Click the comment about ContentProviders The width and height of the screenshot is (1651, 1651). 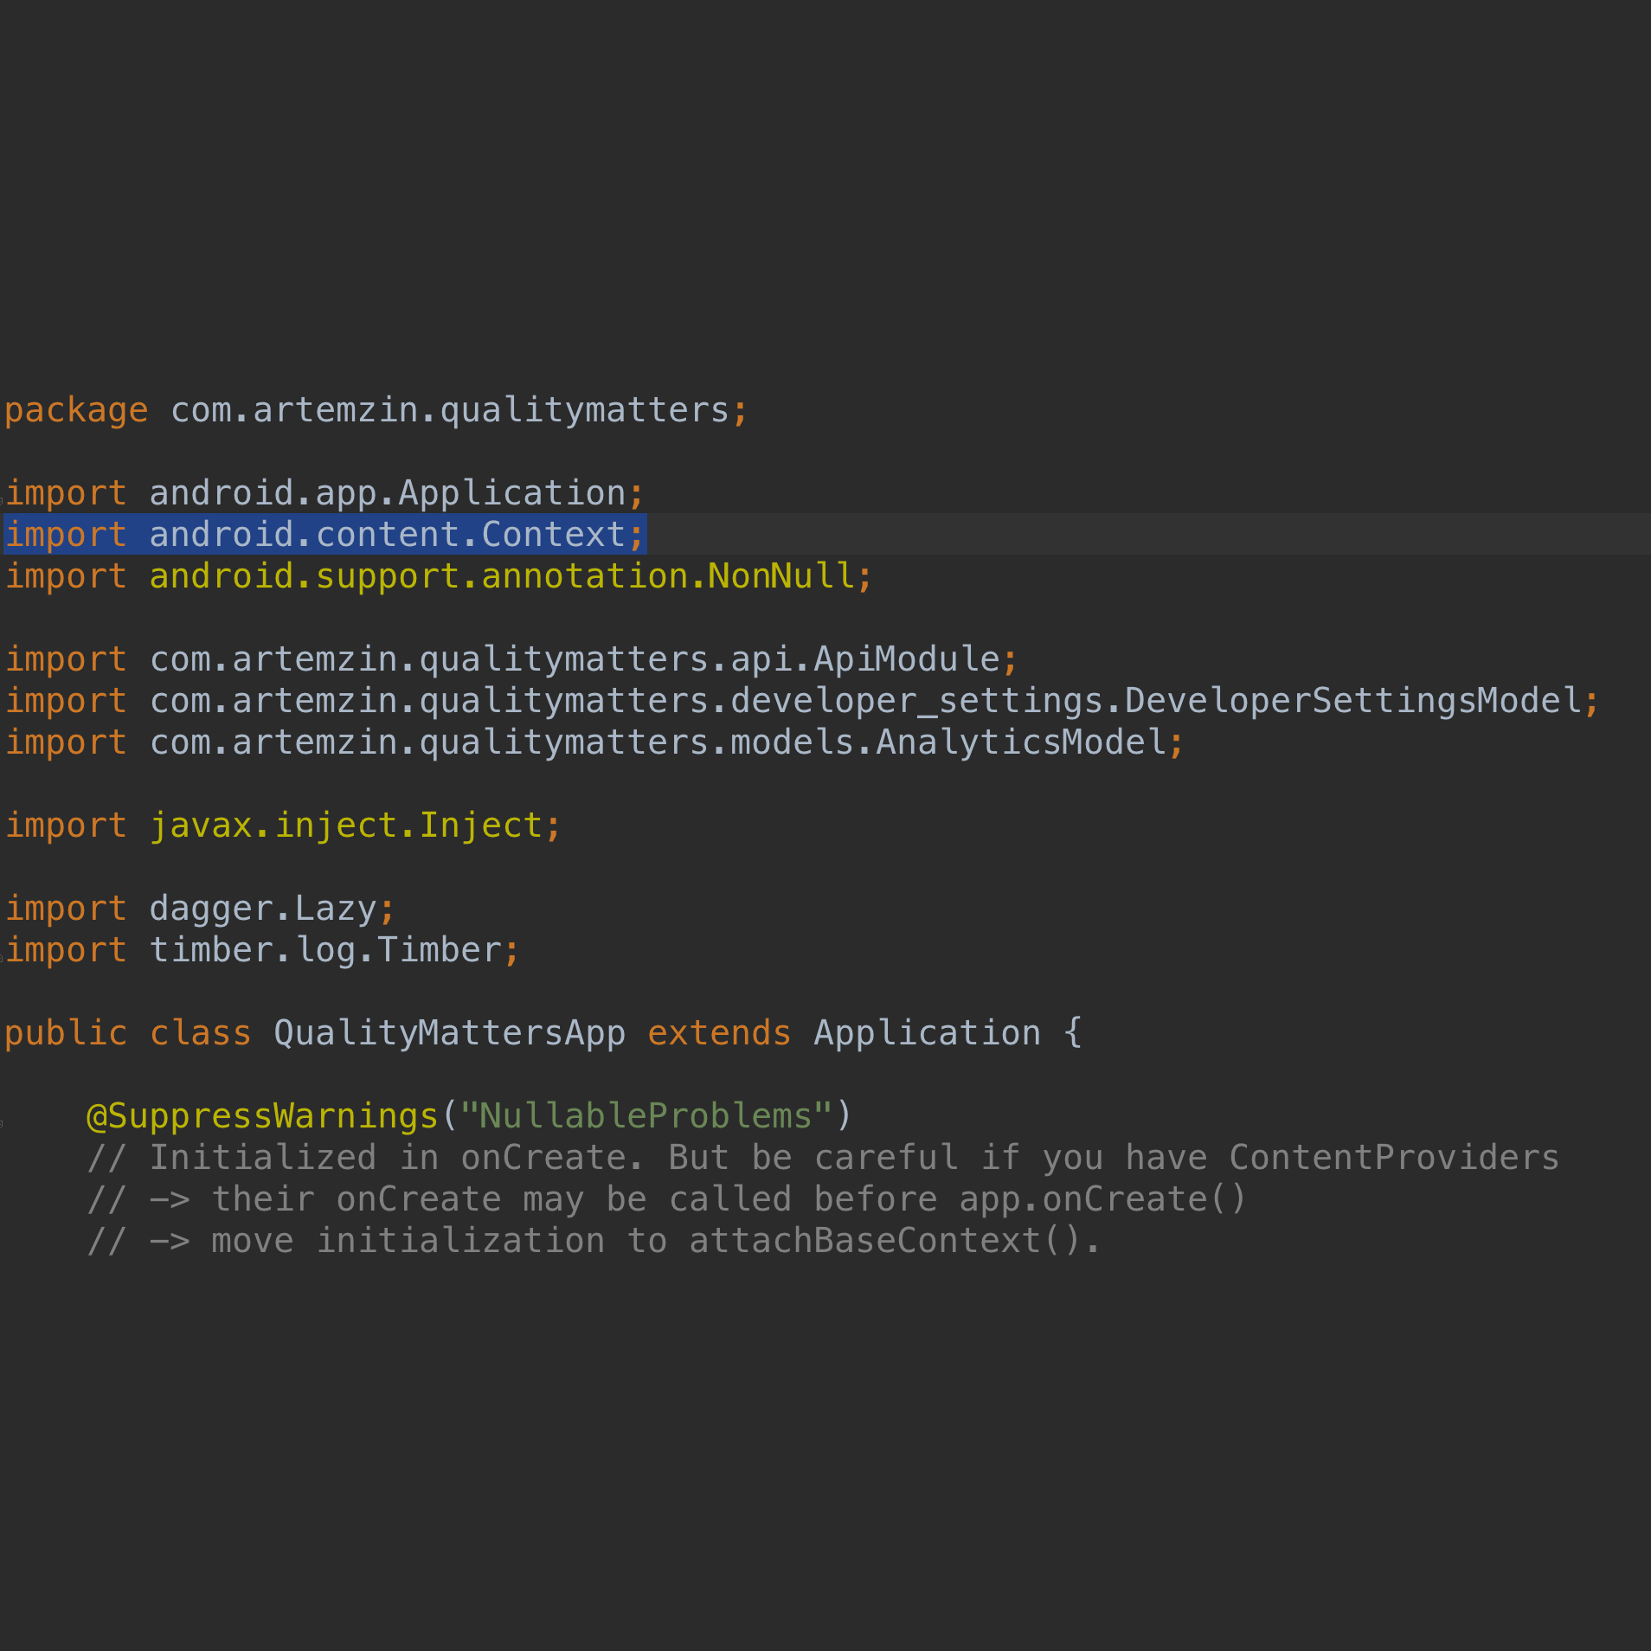822,1157
